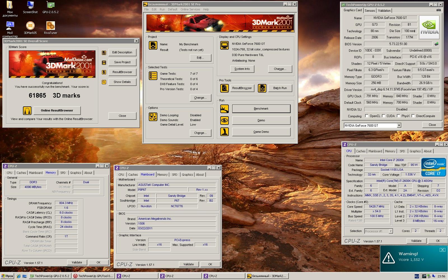Enable the CUDA checkbox in GPU-Z
448x280 pixels.
384,116
